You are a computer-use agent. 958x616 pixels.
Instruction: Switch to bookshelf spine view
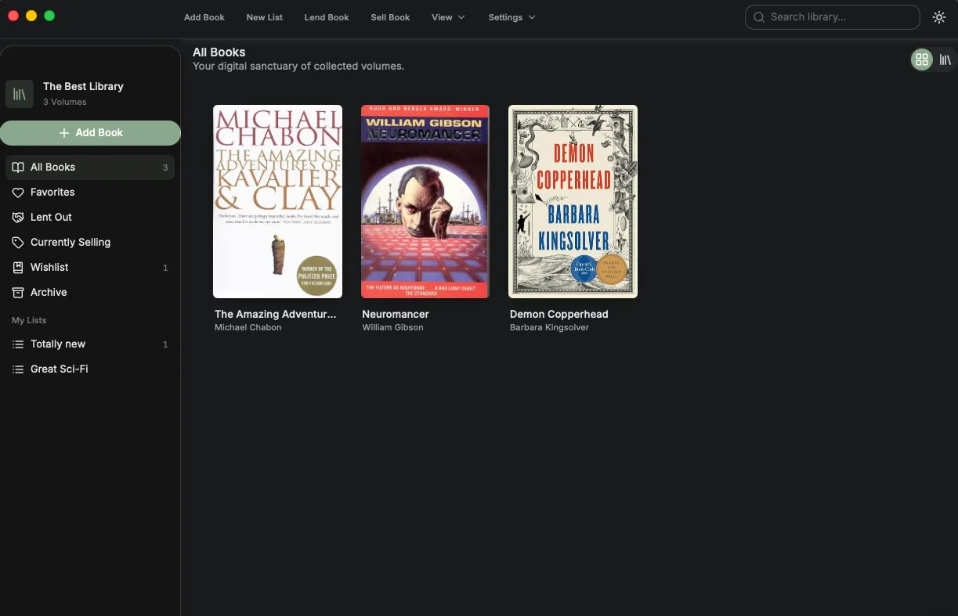pos(945,59)
